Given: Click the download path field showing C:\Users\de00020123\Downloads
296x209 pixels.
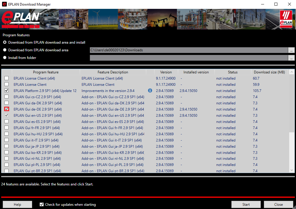Looking at the screenshot, I should pos(189,50).
